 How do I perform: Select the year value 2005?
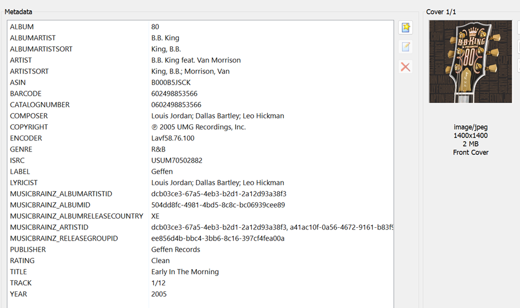159,294
